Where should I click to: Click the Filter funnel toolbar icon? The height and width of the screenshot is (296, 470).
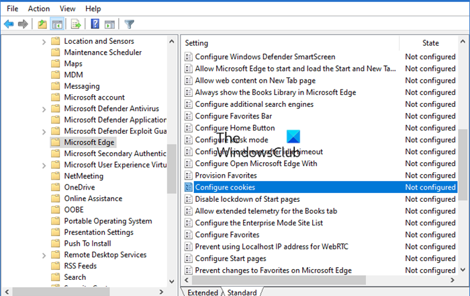[x=129, y=24]
